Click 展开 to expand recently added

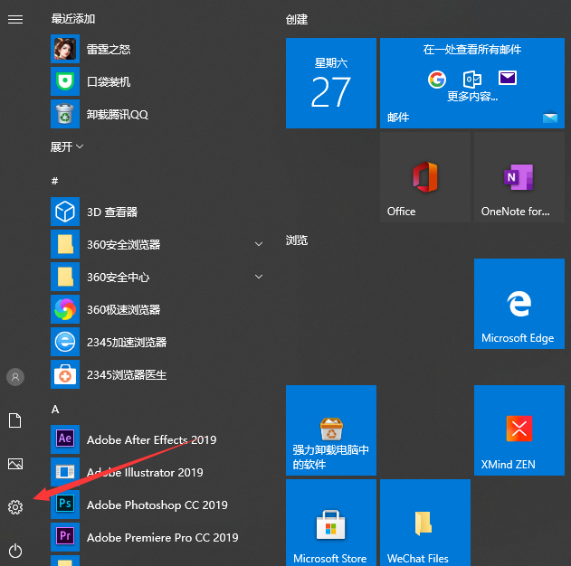tap(67, 146)
